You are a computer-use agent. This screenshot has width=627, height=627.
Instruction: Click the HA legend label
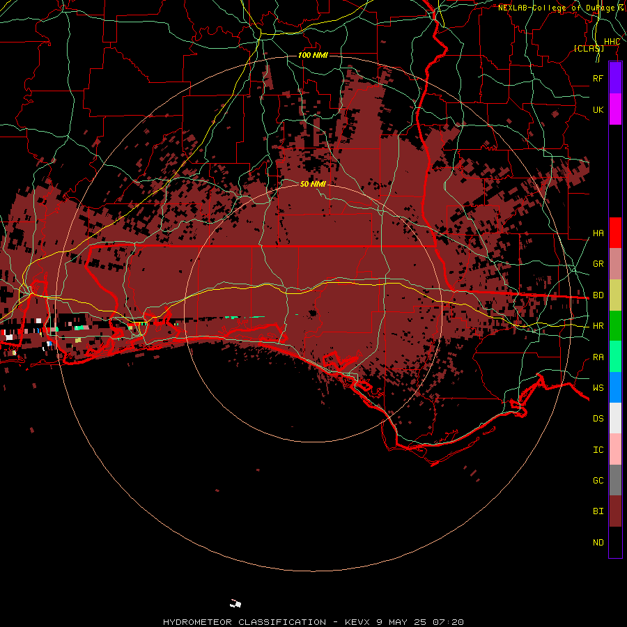point(598,233)
